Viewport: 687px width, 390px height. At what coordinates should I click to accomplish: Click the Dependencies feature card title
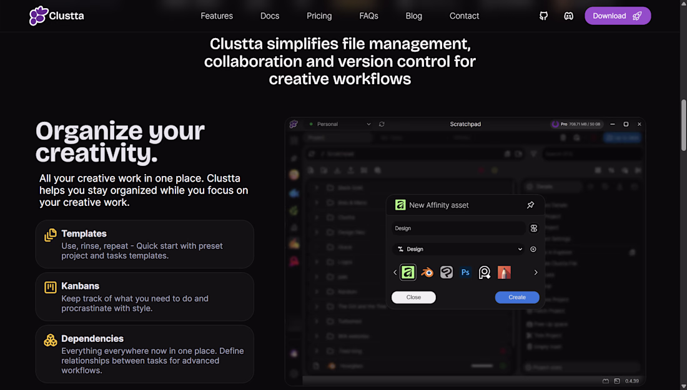point(92,338)
